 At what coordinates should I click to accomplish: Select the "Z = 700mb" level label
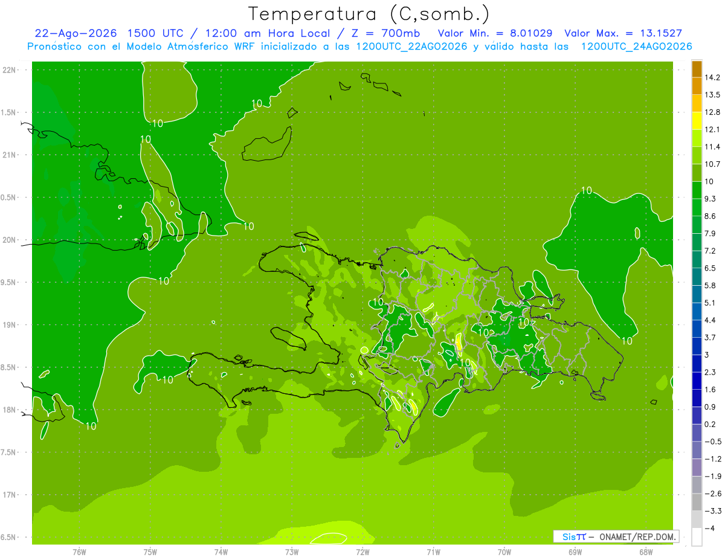[387, 33]
